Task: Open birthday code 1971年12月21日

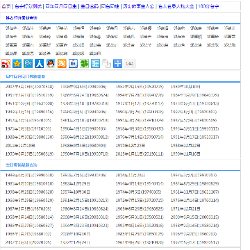Action: [x=185, y=209]
